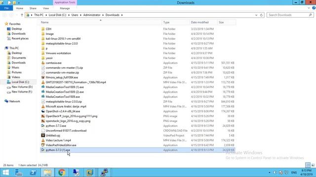Select the CEH folder icon

coord(43,29)
